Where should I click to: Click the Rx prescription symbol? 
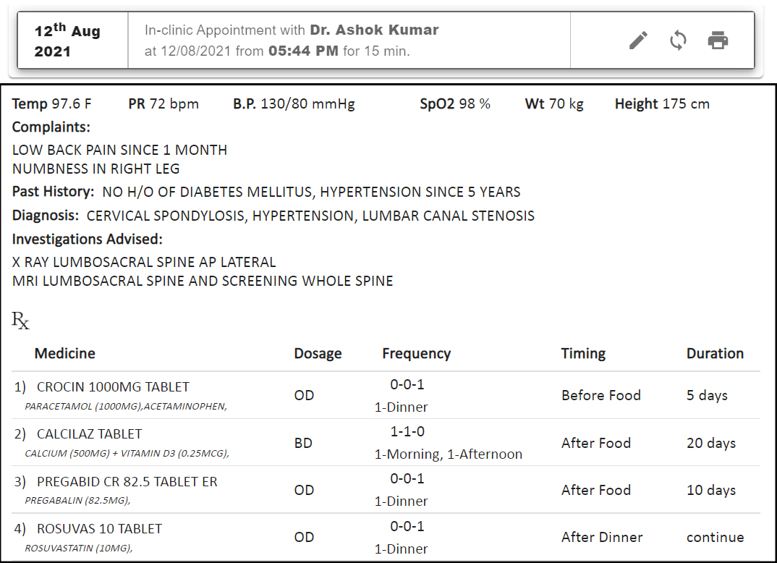pos(21,320)
